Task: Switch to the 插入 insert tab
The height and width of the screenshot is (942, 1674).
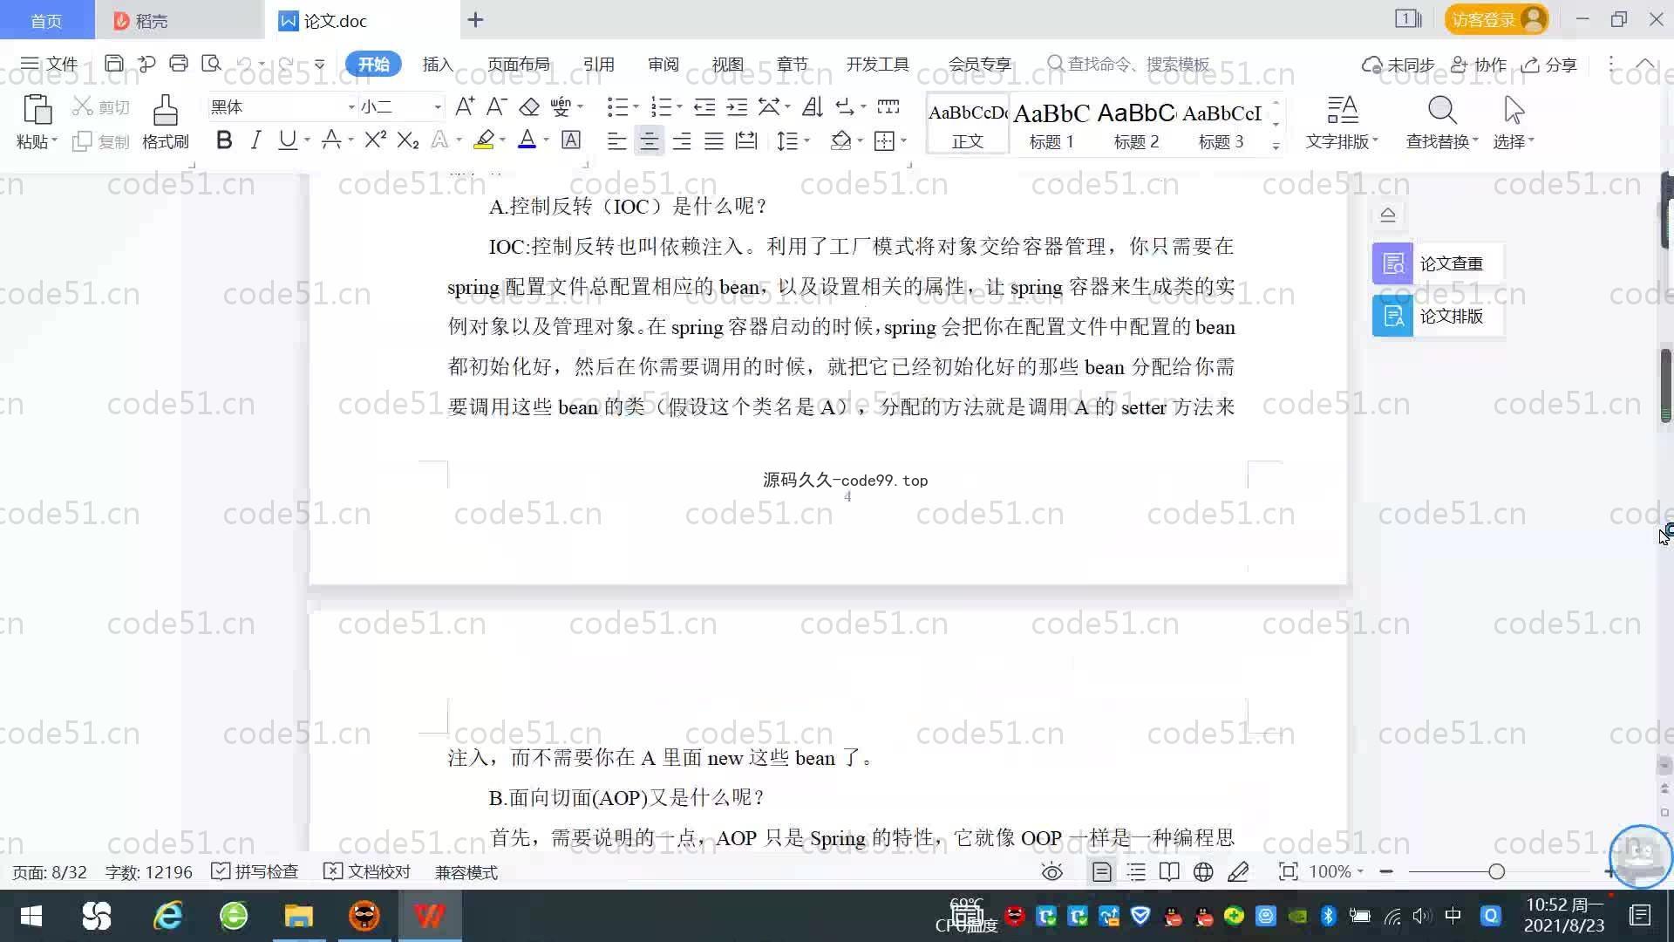Action: point(438,64)
